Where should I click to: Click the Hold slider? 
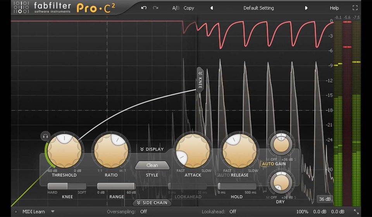(237, 186)
